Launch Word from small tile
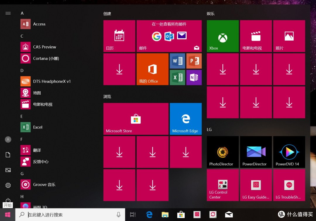This screenshot has width=316, height=221. 178,61
